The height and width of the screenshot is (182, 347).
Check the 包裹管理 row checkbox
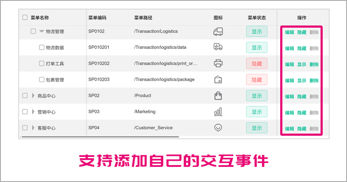(42, 80)
